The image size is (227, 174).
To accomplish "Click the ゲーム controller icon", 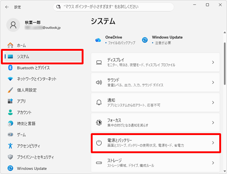I will point(10,135).
